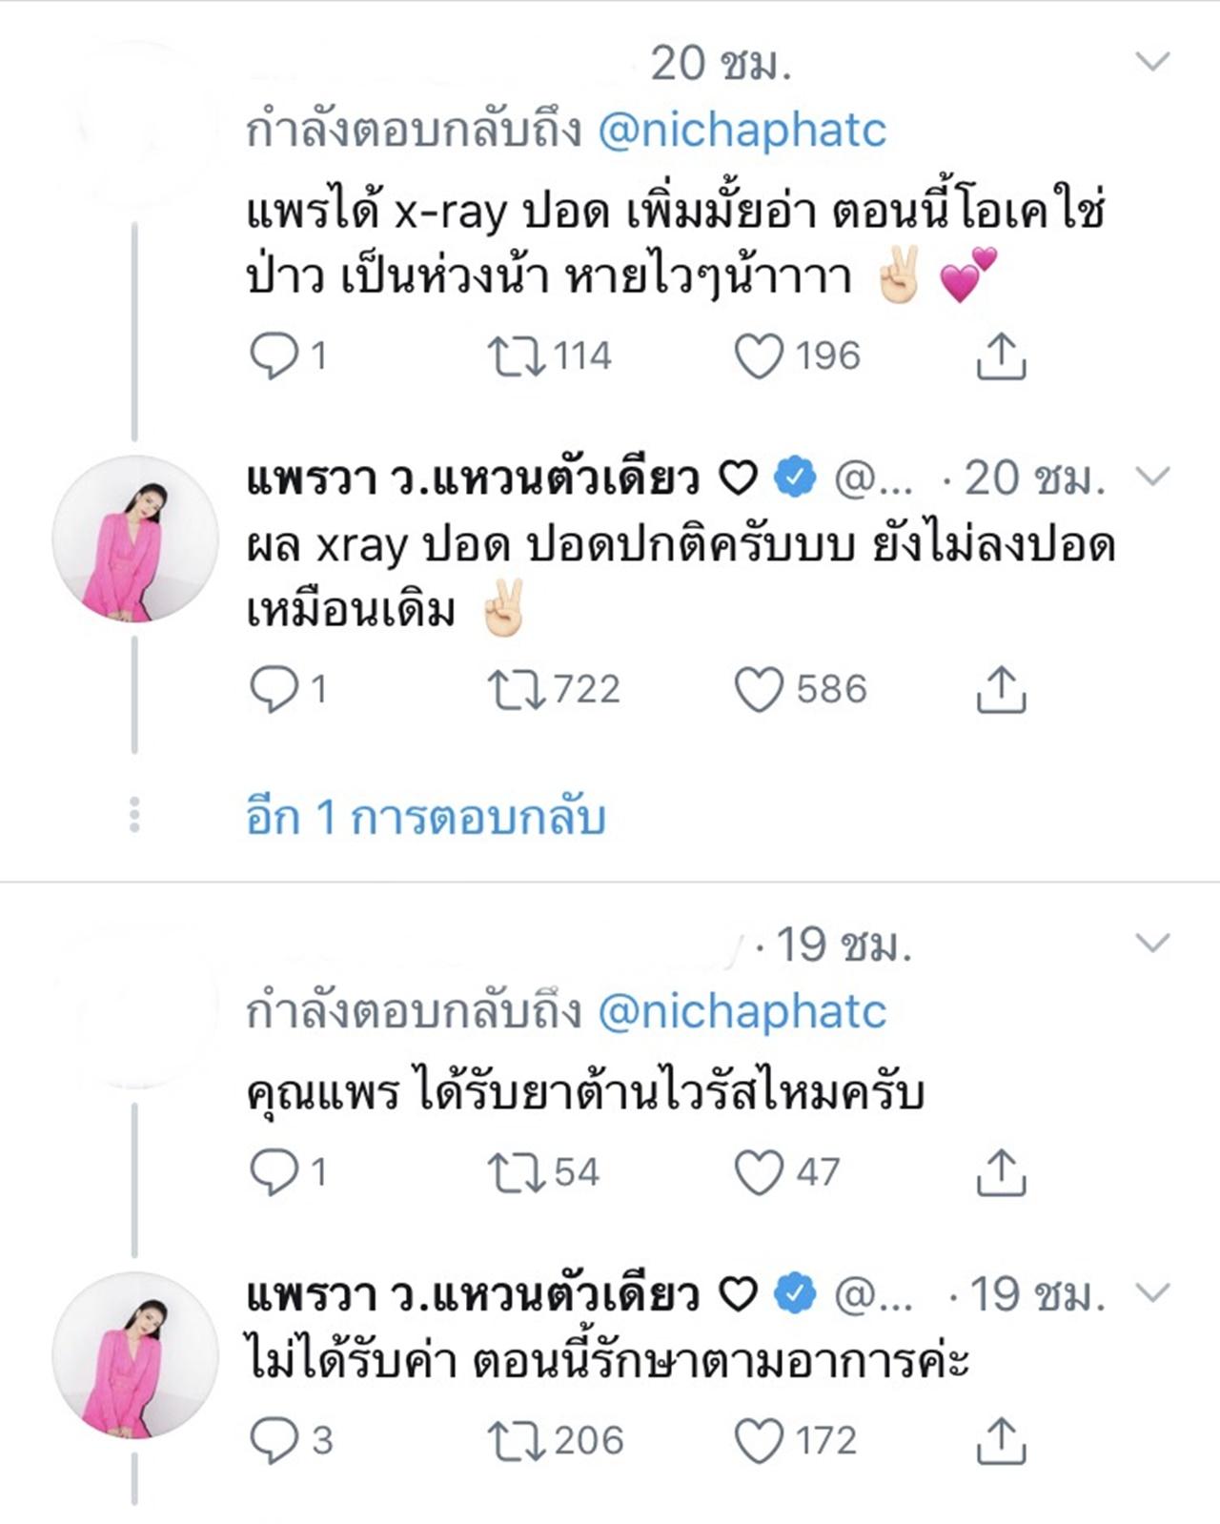The height and width of the screenshot is (1524, 1220).
Task: Share the tweet with 172 likes
Action: pyautogui.click(x=1001, y=1440)
